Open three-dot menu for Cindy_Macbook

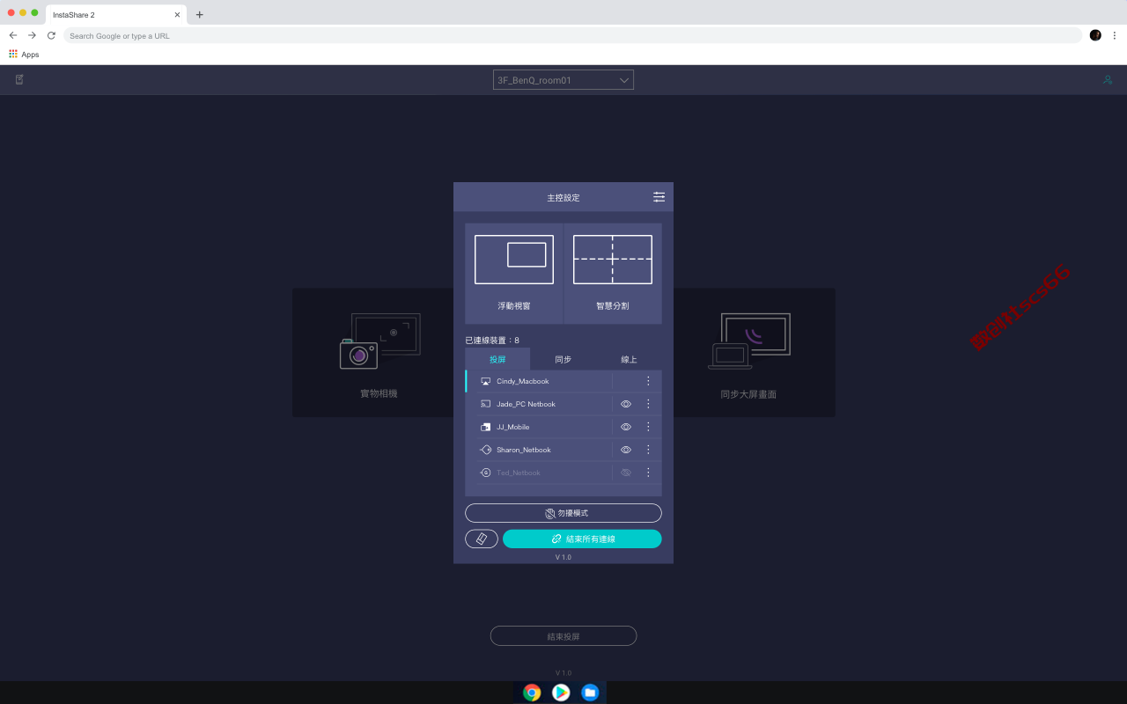(x=648, y=381)
